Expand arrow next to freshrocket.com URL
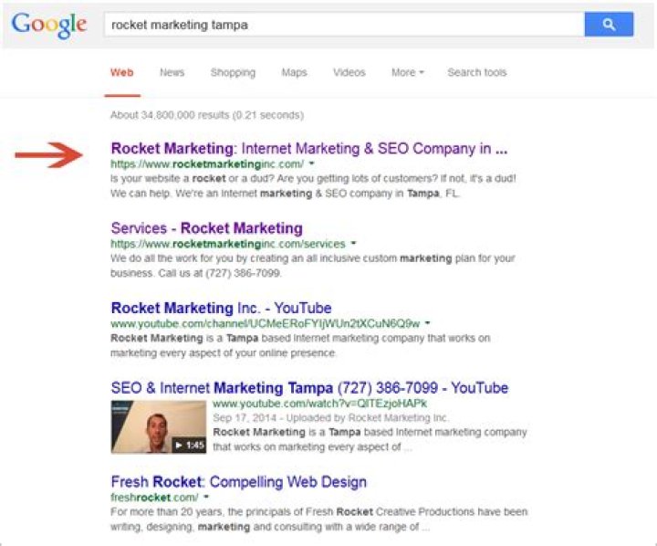This screenshot has height=546, width=657. tap(205, 498)
